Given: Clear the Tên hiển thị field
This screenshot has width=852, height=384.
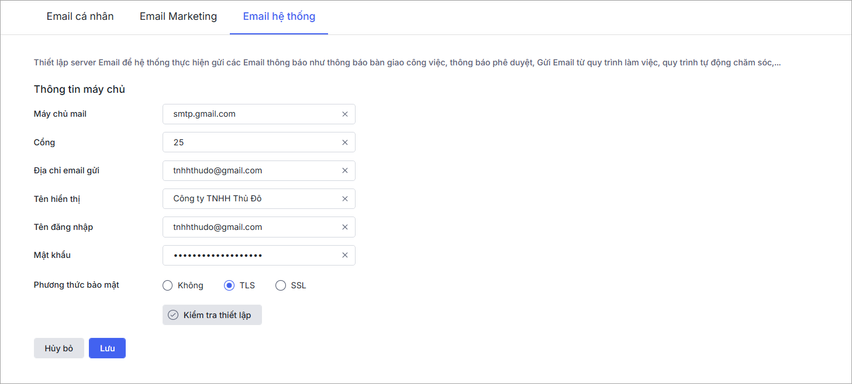Looking at the screenshot, I should (x=345, y=199).
